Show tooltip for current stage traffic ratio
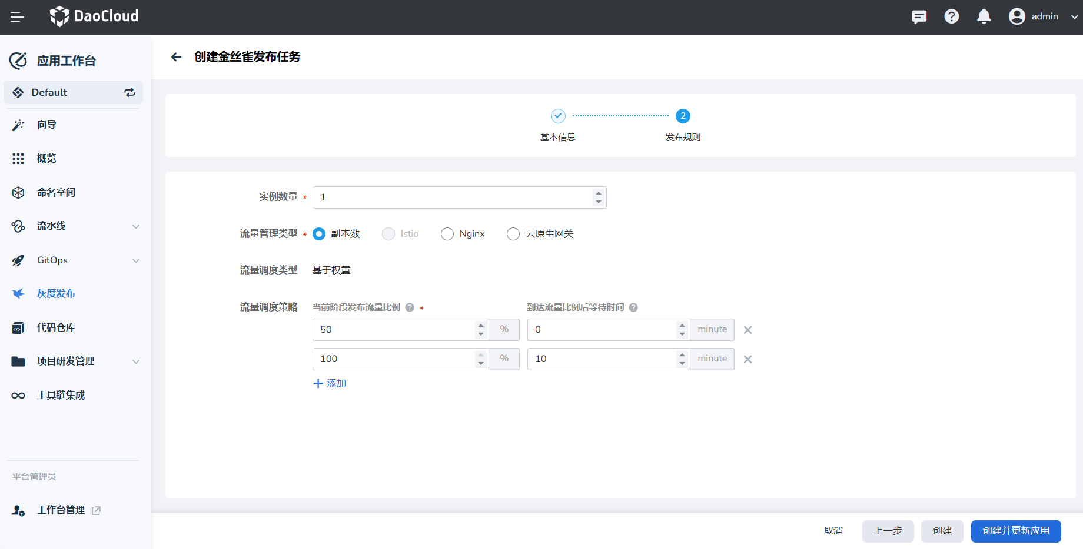Image resolution: width=1083 pixels, height=549 pixels. click(410, 307)
